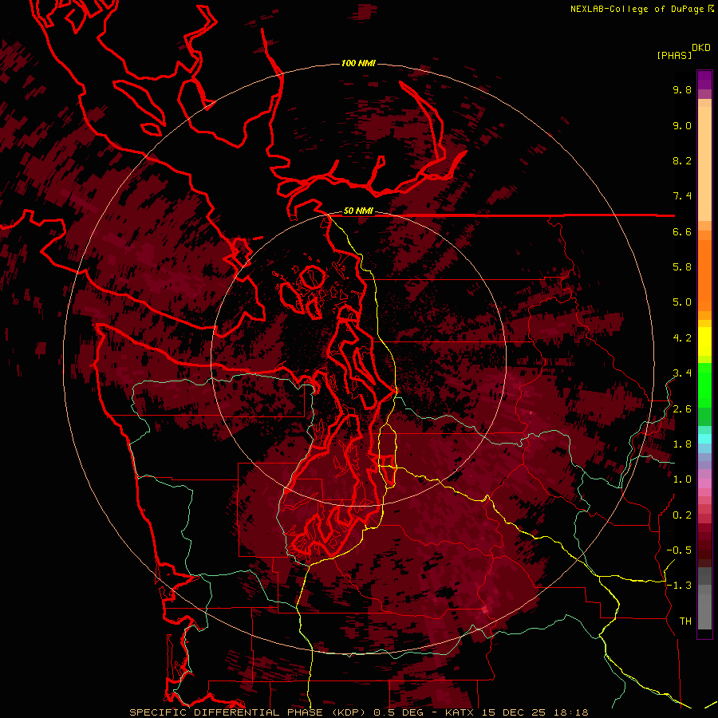
Task: Click the -1.3 value on color scale
Action: tap(679, 586)
